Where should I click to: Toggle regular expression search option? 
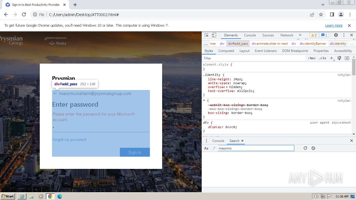[214, 148]
